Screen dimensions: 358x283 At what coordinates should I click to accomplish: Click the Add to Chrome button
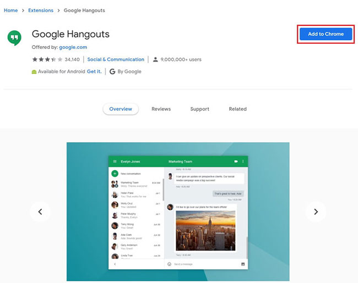[x=326, y=34]
